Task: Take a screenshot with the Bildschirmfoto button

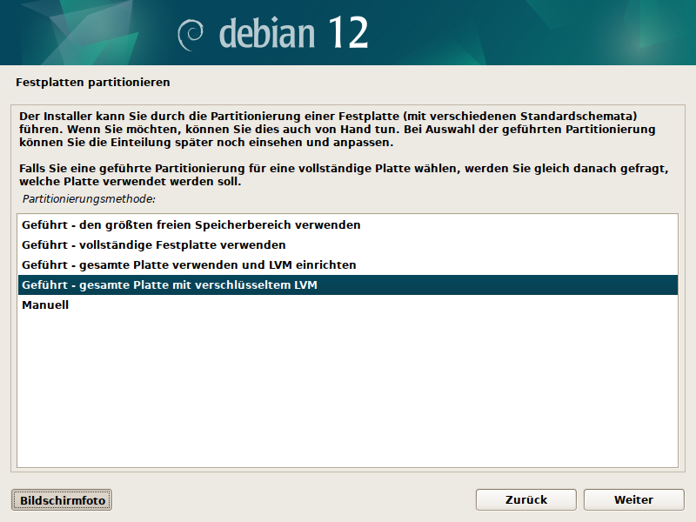Action: (62, 500)
